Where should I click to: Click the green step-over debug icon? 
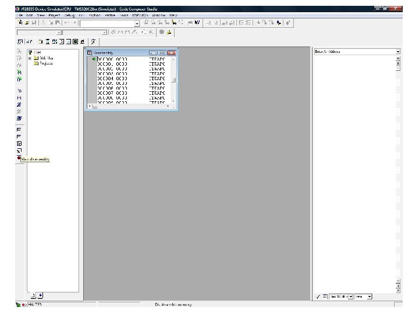19,72
